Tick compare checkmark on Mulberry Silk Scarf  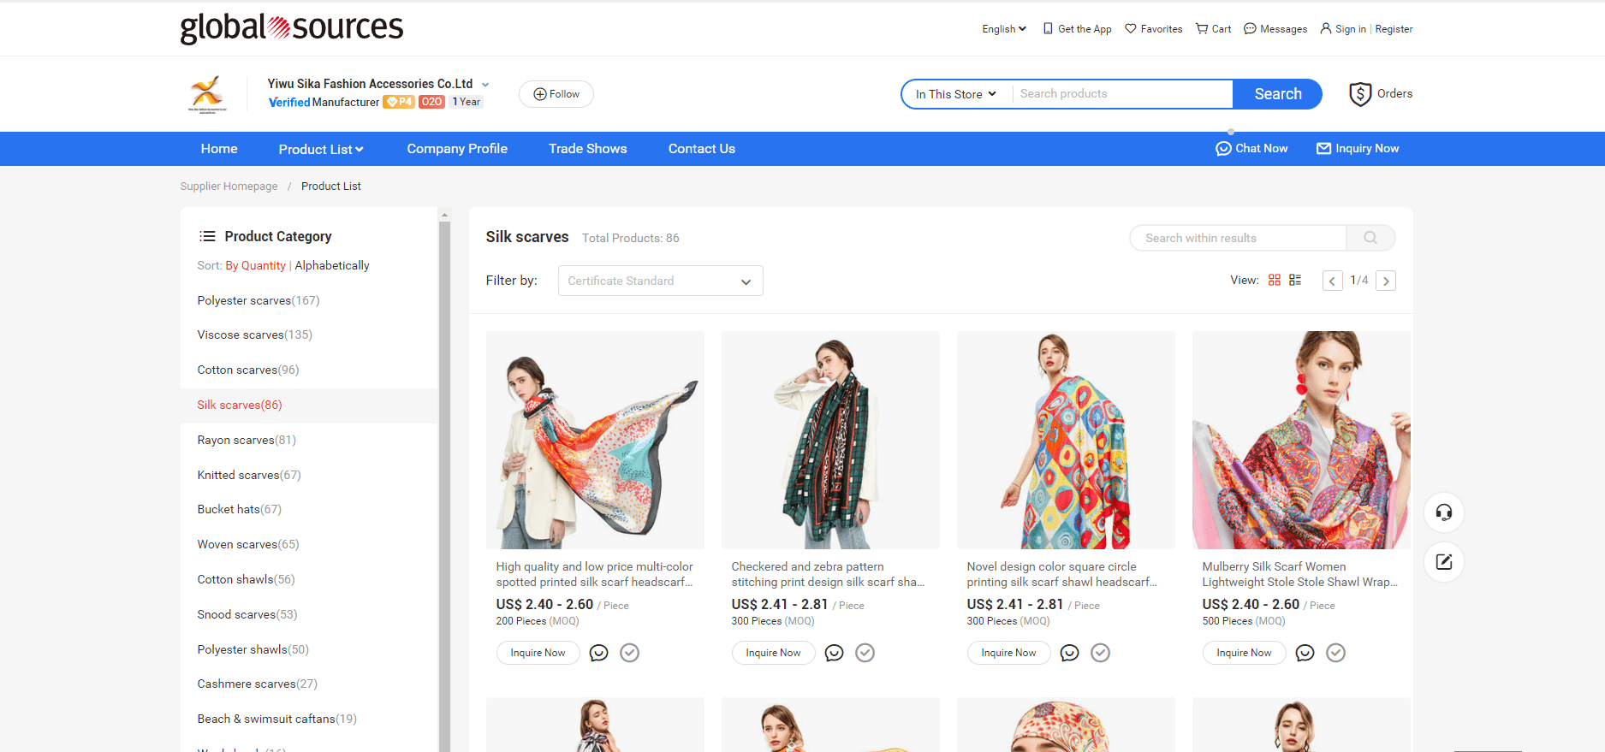(x=1336, y=653)
